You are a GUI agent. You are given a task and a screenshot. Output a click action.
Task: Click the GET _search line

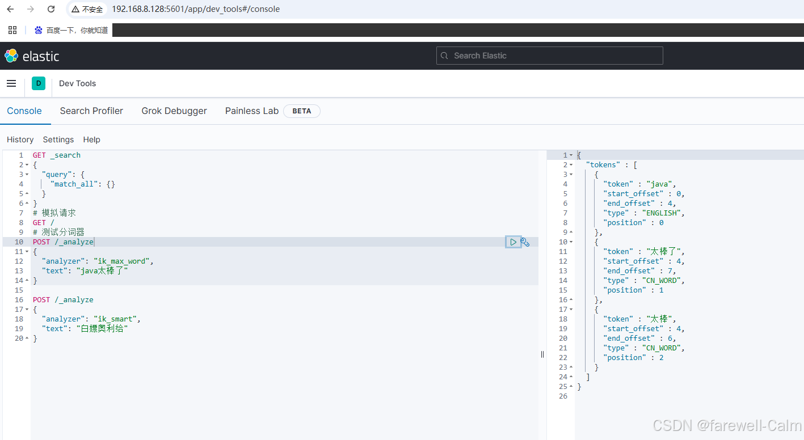tap(56, 155)
